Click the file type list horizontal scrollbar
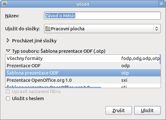166x120 pixels. (53, 87)
